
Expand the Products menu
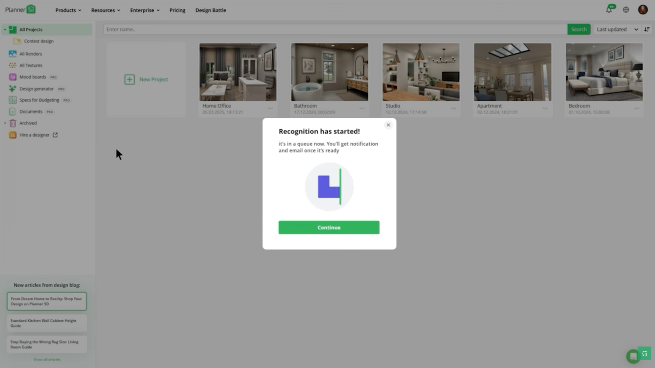pyautogui.click(x=68, y=10)
